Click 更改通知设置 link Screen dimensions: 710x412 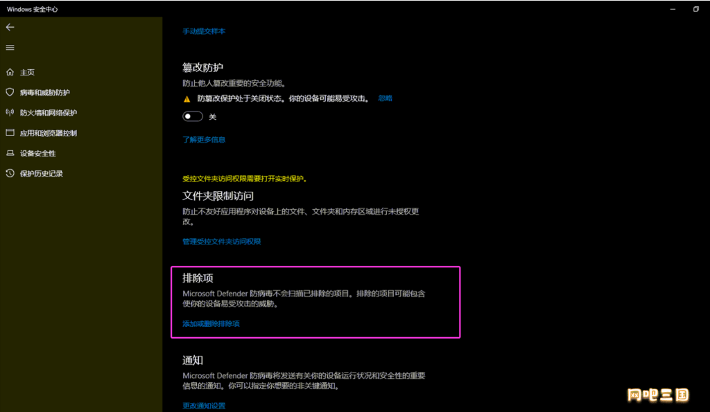pos(204,406)
